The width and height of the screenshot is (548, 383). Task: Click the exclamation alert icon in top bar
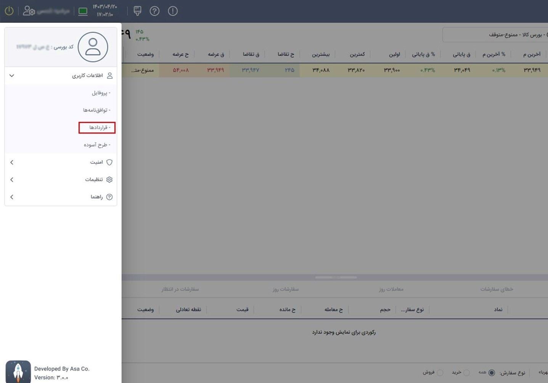pyautogui.click(x=173, y=11)
